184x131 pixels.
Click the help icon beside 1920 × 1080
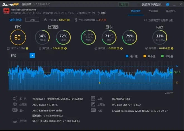click(27, 48)
